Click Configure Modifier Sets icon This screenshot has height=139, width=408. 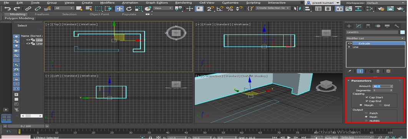[x=388, y=71]
